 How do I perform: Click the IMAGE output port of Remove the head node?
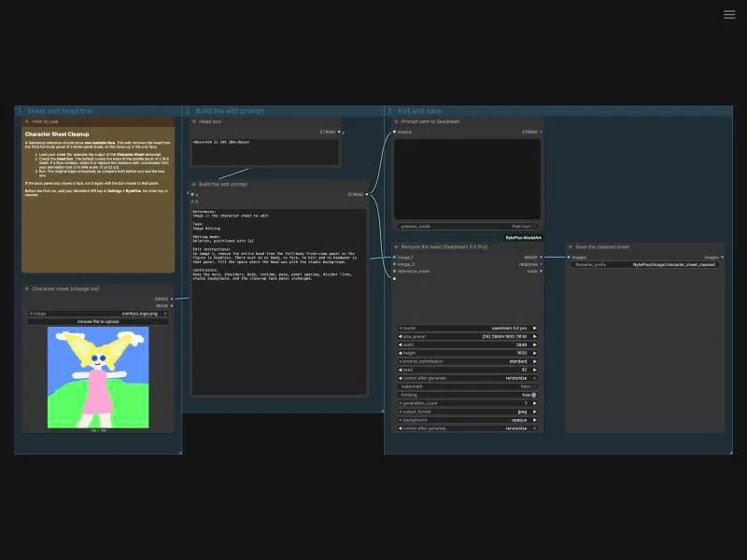pos(541,258)
